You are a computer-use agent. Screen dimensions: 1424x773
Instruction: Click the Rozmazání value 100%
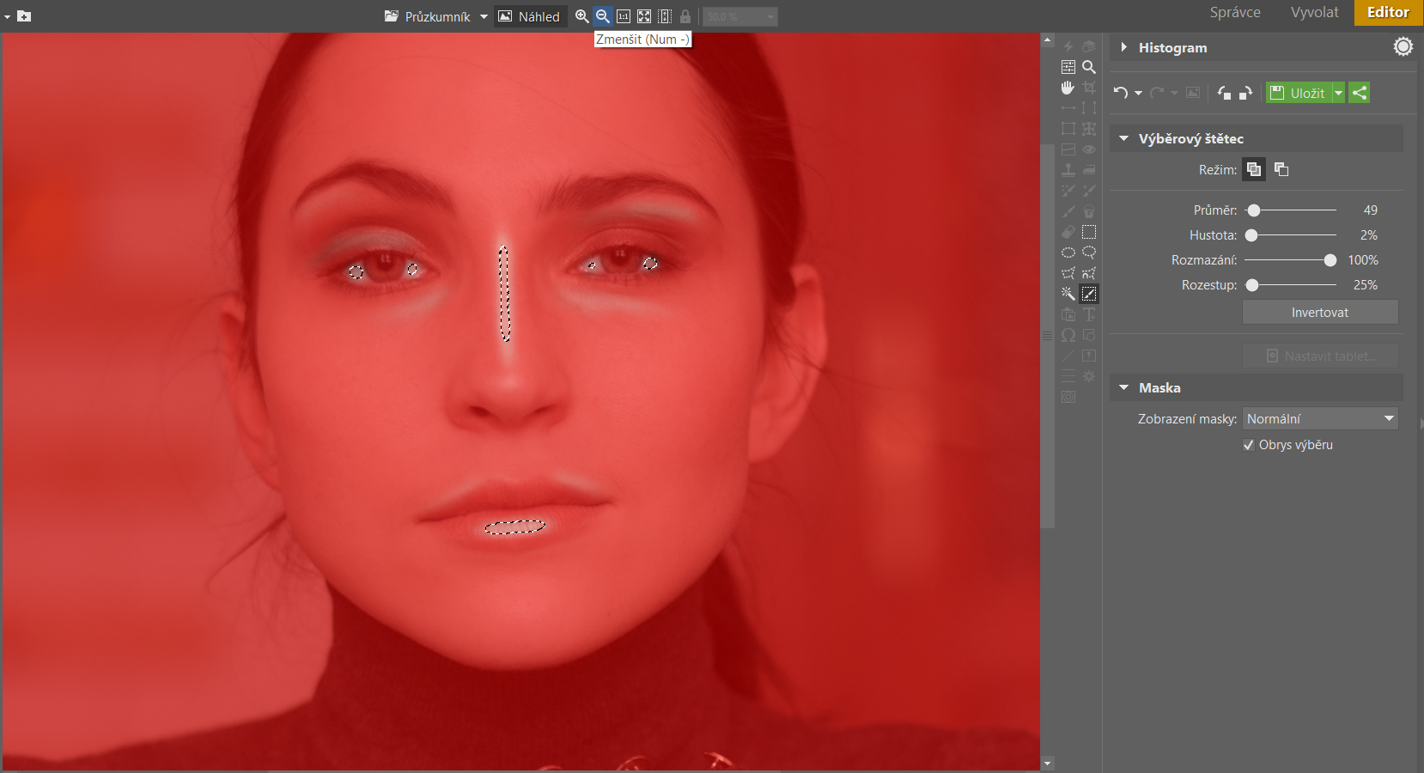tap(1363, 260)
